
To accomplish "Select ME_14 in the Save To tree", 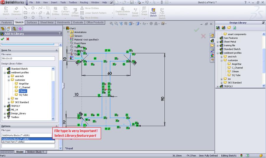I will pos(14,110).
